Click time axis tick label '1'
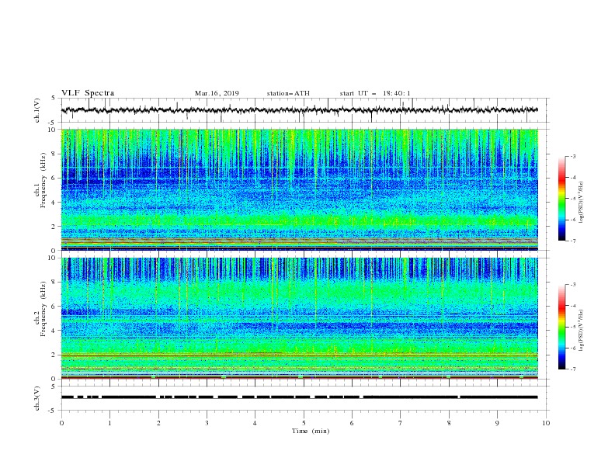This screenshot has height=475, width=615. (109, 423)
